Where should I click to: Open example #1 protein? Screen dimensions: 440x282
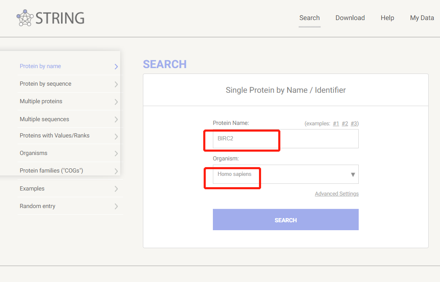tap(336, 123)
